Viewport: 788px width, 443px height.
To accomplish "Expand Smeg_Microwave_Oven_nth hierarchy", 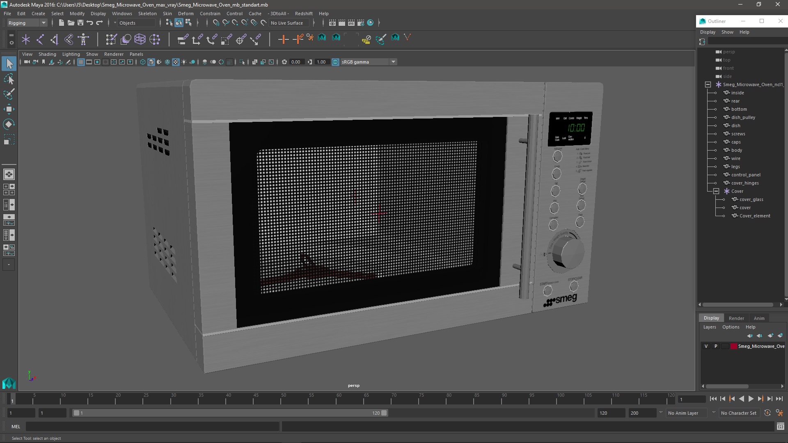I will (x=708, y=84).
